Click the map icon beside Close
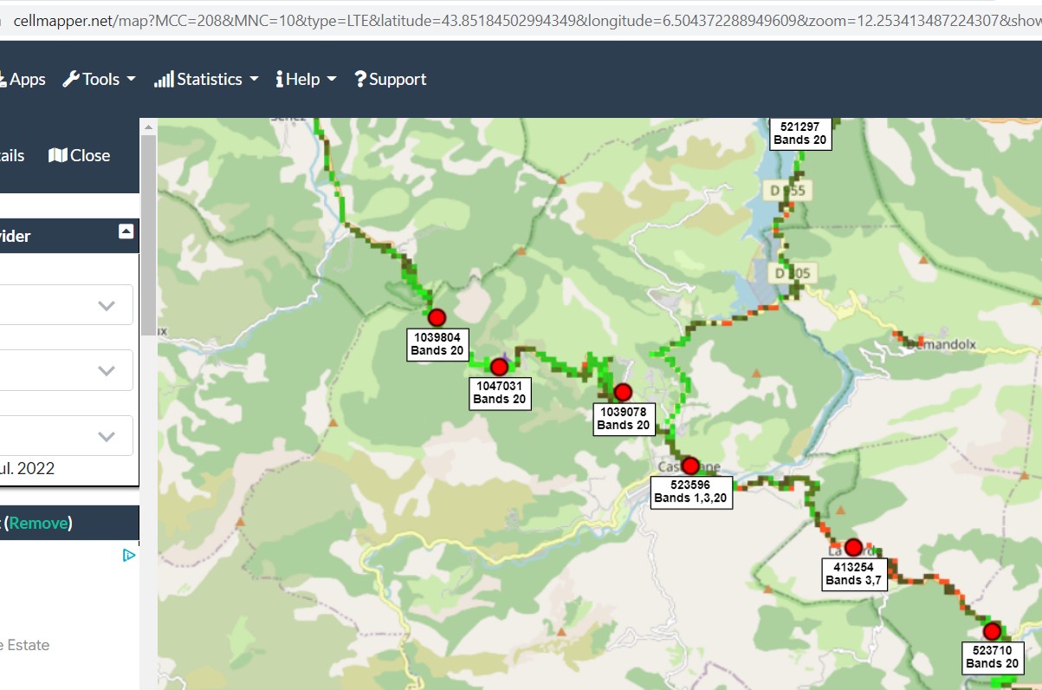 coord(57,155)
